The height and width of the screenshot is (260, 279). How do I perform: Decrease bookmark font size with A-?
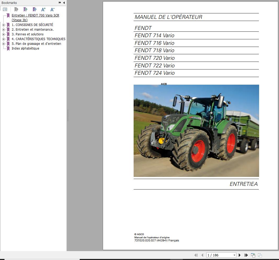52,9
